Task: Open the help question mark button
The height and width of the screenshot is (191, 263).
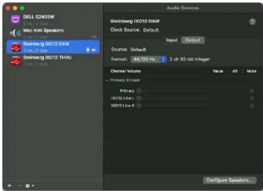Action: pos(252,22)
